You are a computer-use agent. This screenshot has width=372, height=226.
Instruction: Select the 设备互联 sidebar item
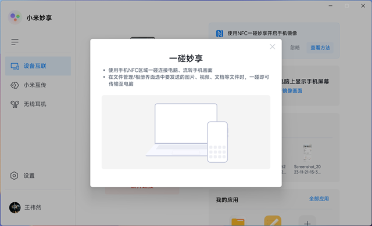38,66
